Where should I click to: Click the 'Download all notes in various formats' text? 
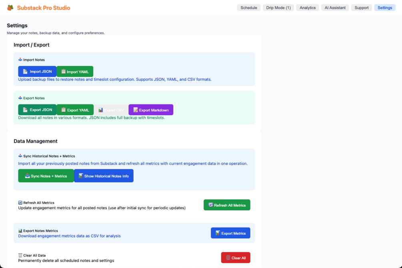pos(92,118)
